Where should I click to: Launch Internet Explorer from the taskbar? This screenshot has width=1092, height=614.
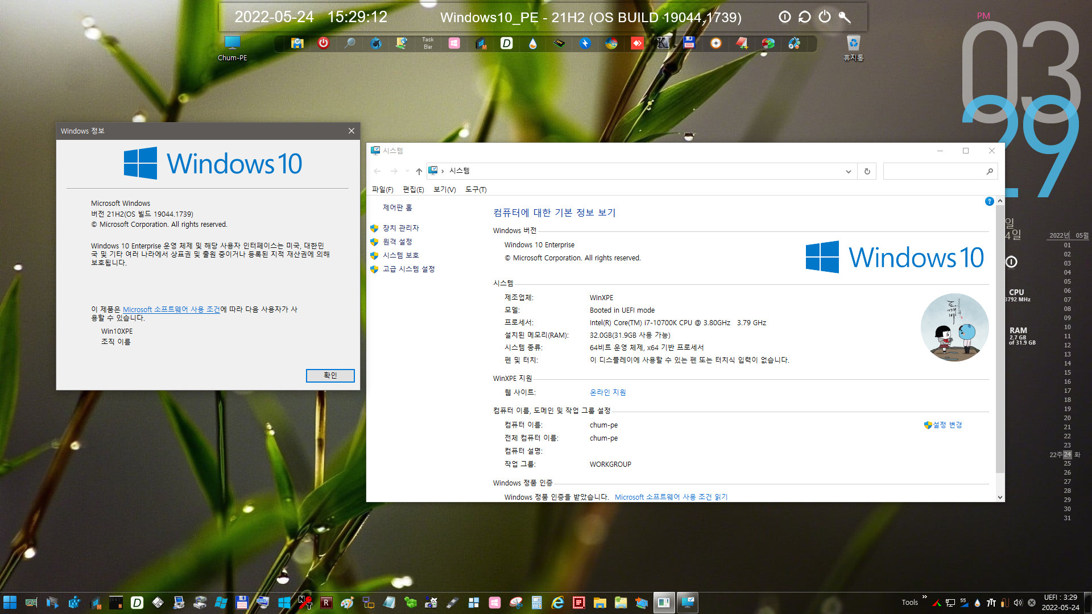[558, 603]
